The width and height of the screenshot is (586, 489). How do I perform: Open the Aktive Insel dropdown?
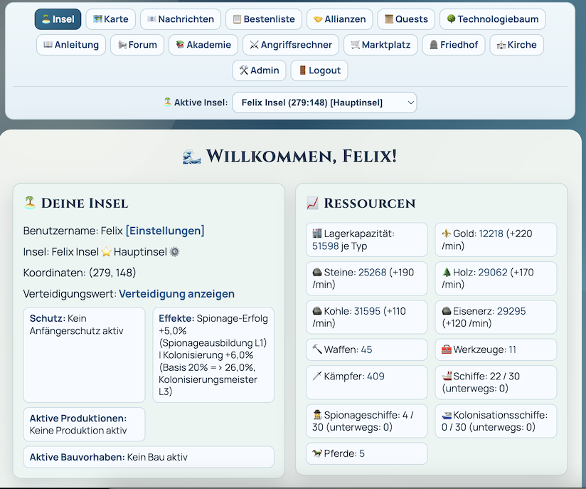(324, 102)
